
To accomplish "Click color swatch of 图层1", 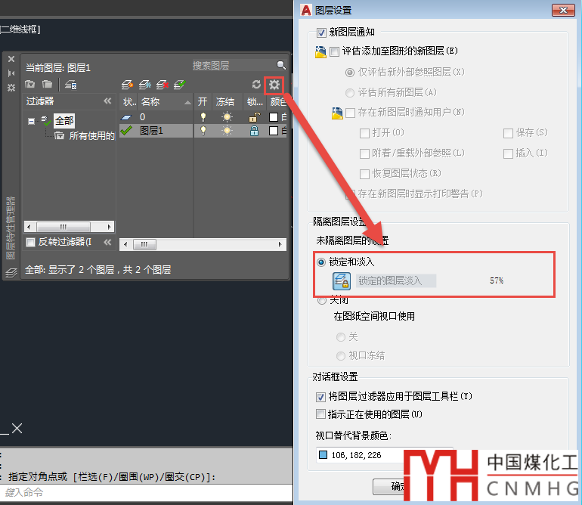I will (x=274, y=131).
